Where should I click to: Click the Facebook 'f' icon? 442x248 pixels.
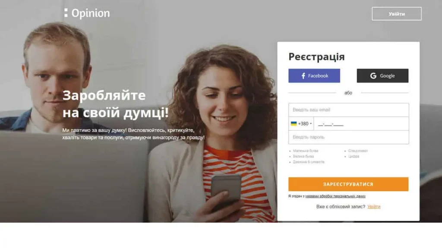click(x=303, y=76)
